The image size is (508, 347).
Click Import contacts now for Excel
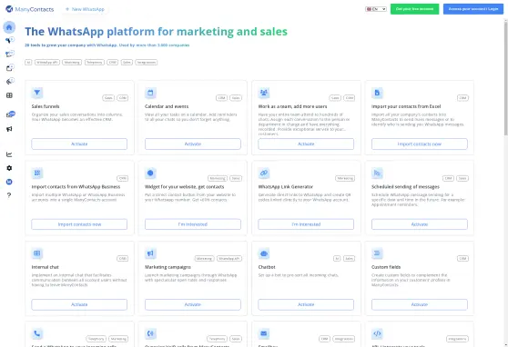pyautogui.click(x=420, y=144)
